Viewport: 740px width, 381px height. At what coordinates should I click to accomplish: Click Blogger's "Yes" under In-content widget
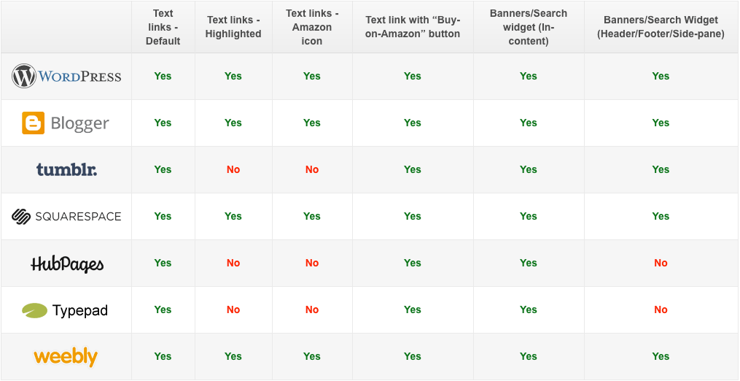point(529,123)
